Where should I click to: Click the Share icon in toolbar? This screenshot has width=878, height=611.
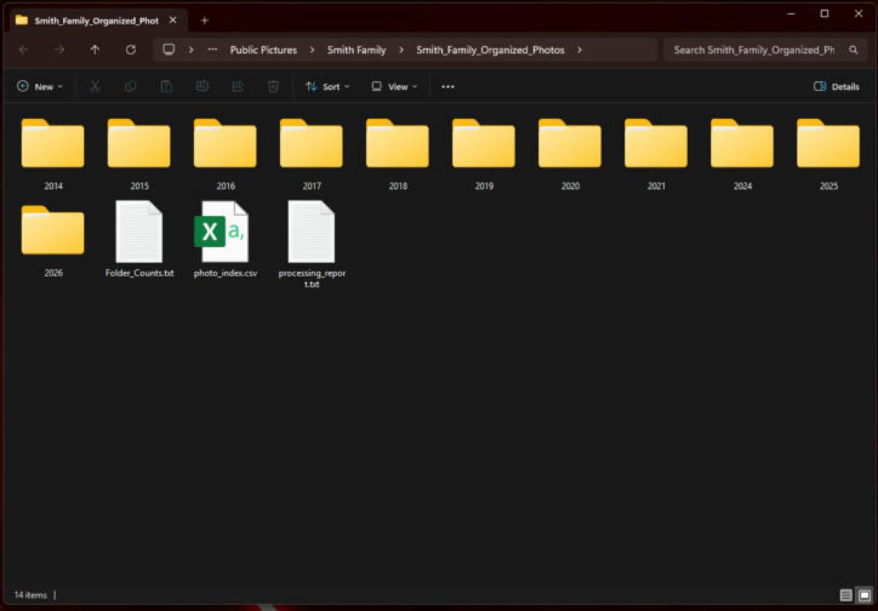(238, 86)
